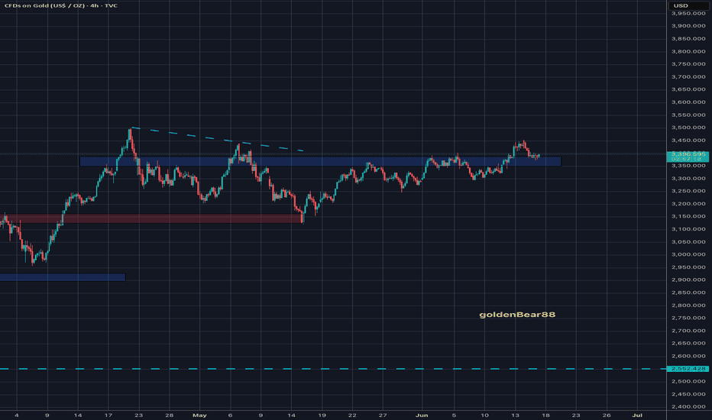The height and width of the screenshot is (420, 712).
Task: Click the 2,900.000 price axis label
Action: coord(688,279)
